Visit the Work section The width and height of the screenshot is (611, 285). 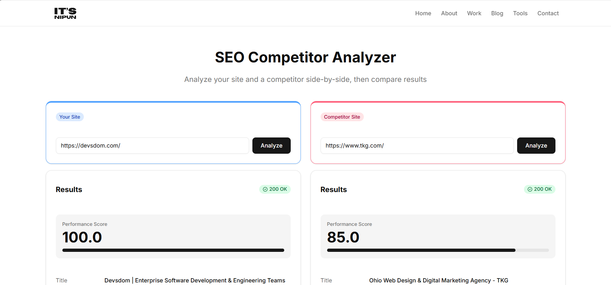point(474,13)
